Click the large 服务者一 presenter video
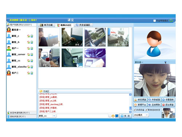This screenshot has height=137, width=182. [155, 80]
